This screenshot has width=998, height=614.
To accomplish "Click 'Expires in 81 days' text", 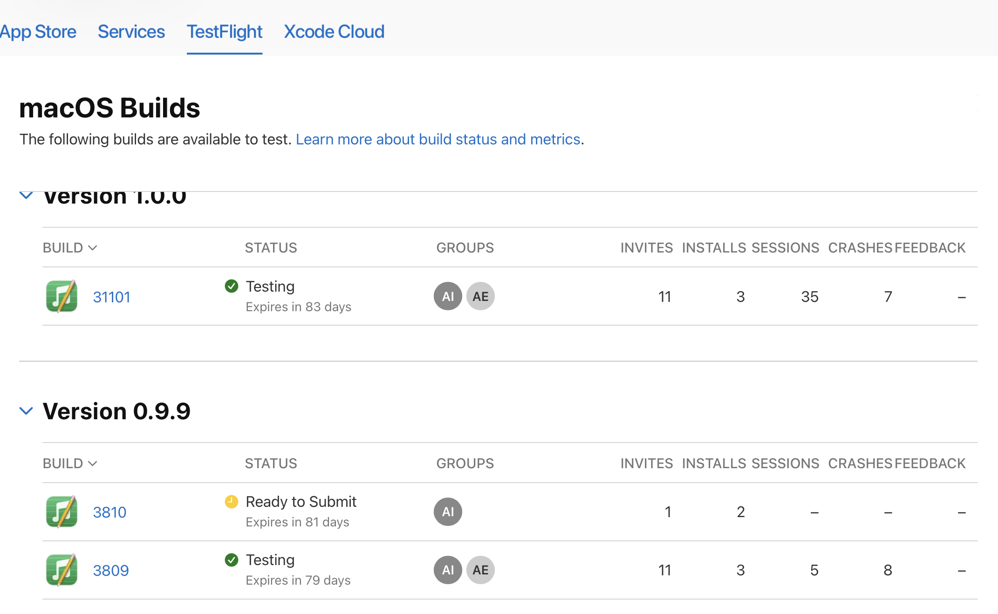I will (297, 522).
